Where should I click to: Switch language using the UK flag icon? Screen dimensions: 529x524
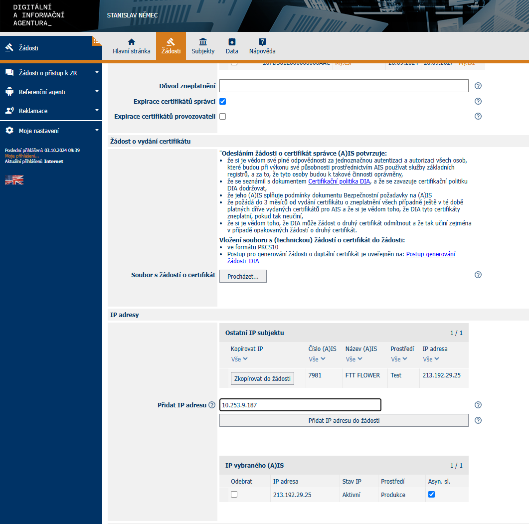[x=14, y=180]
